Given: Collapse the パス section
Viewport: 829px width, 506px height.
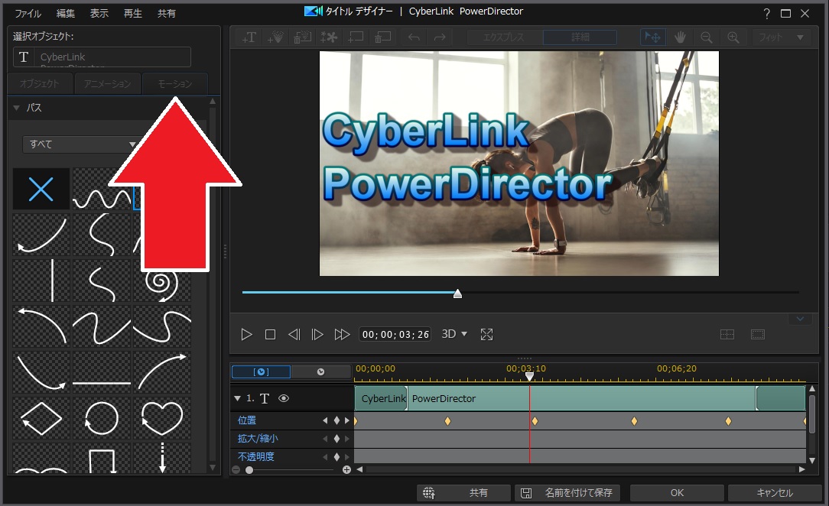Looking at the screenshot, I should point(16,108).
